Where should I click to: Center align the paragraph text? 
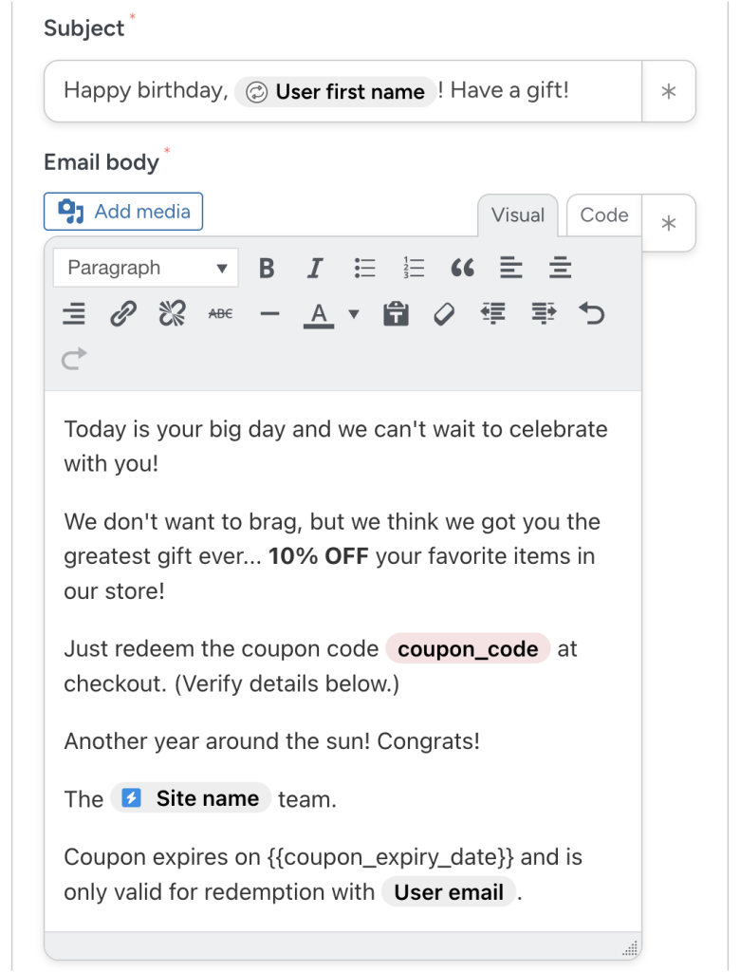(x=561, y=268)
